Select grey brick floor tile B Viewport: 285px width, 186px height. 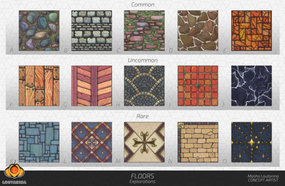point(92,31)
